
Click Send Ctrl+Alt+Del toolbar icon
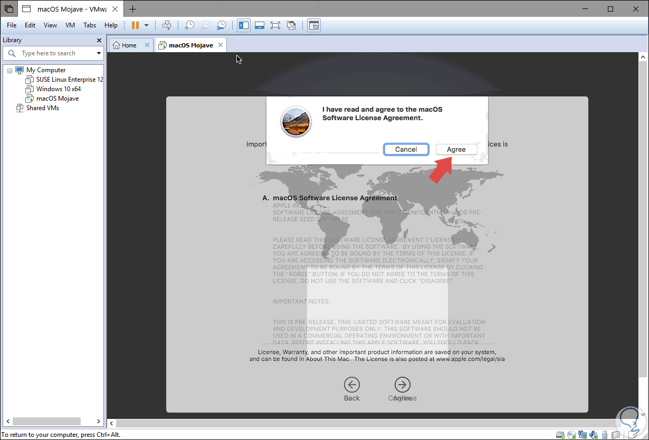[x=167, y=25]
